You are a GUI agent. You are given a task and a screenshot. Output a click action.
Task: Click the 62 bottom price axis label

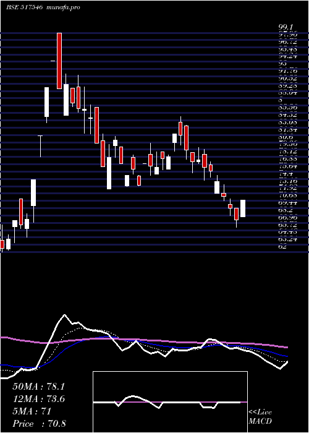pyautogui.click(x=282, y=246)
